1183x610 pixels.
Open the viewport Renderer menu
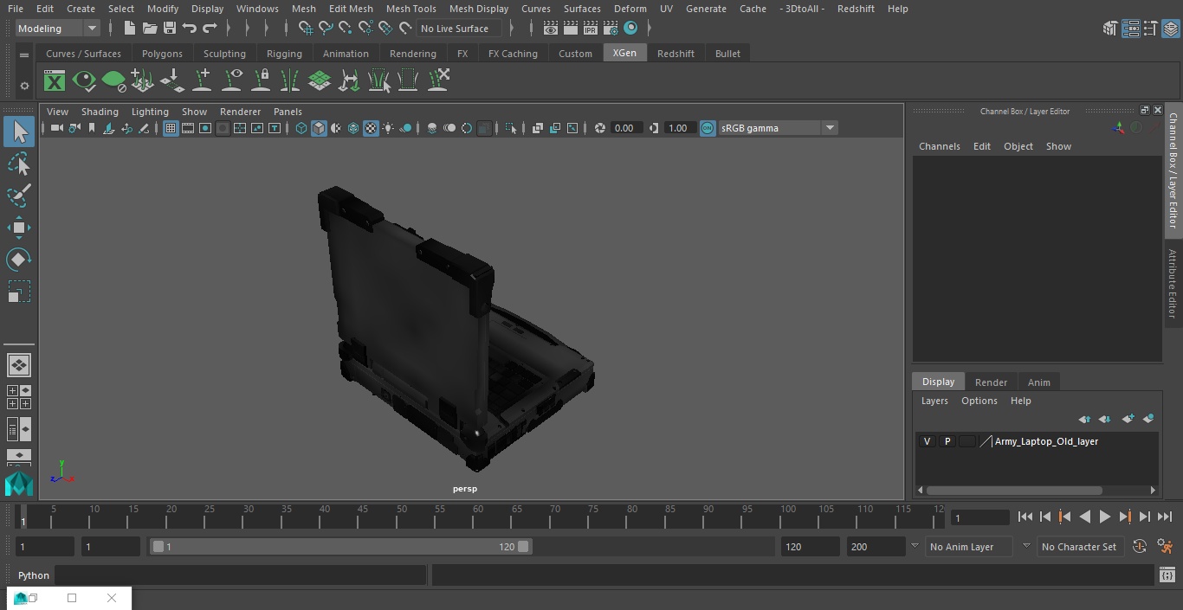(240, 112)
